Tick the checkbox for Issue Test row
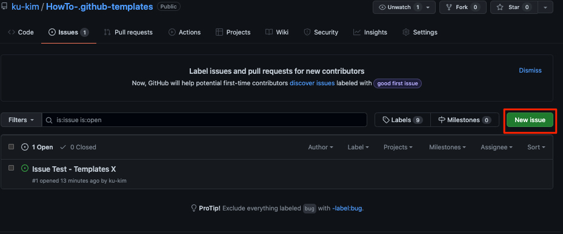The image size is (563, 234). (x=11, y=167)
